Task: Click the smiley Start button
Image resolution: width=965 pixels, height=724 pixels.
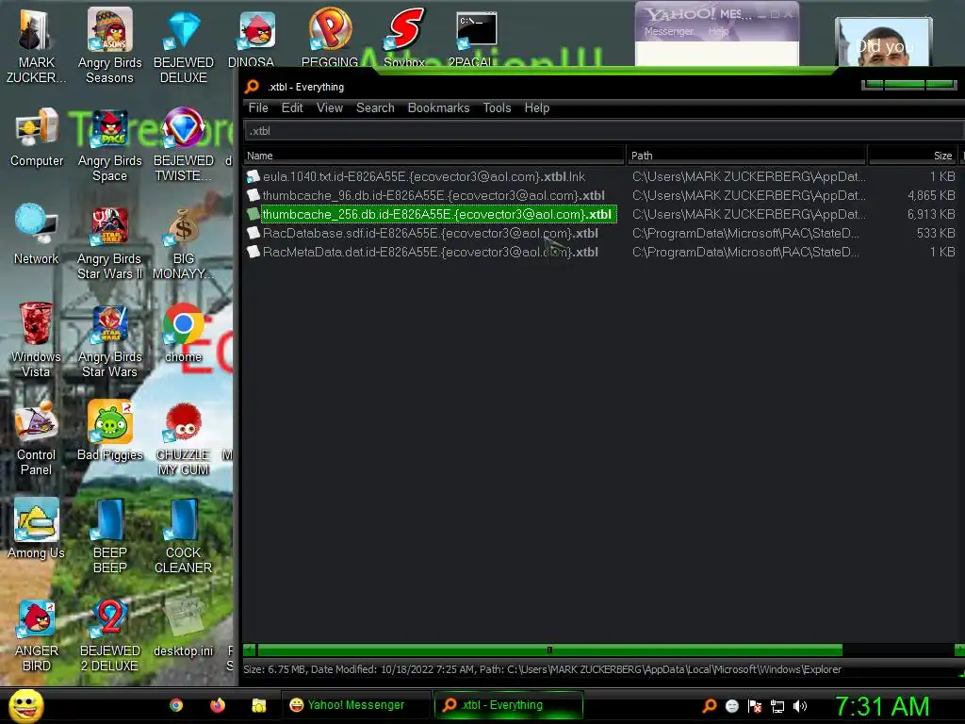Action: tap(26, 705)
